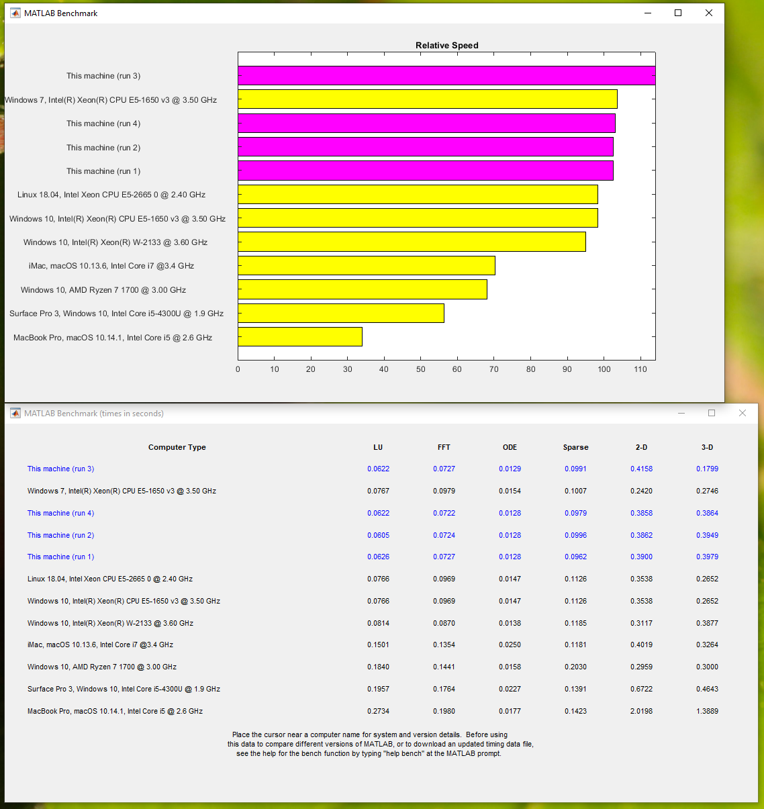Click the LU column header
The height and width of the screenshot is (809, 764).
pyautogui.click(x=378, y=447)
